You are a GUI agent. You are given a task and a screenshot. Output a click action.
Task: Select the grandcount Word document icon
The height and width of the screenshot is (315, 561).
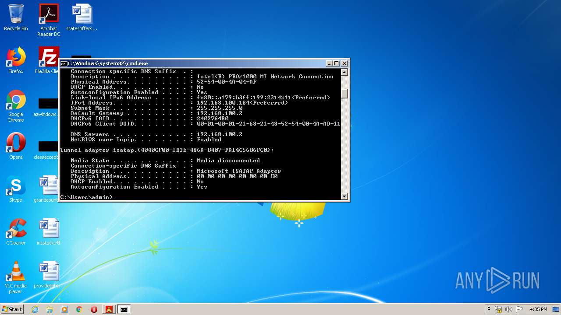coord(46,189)
